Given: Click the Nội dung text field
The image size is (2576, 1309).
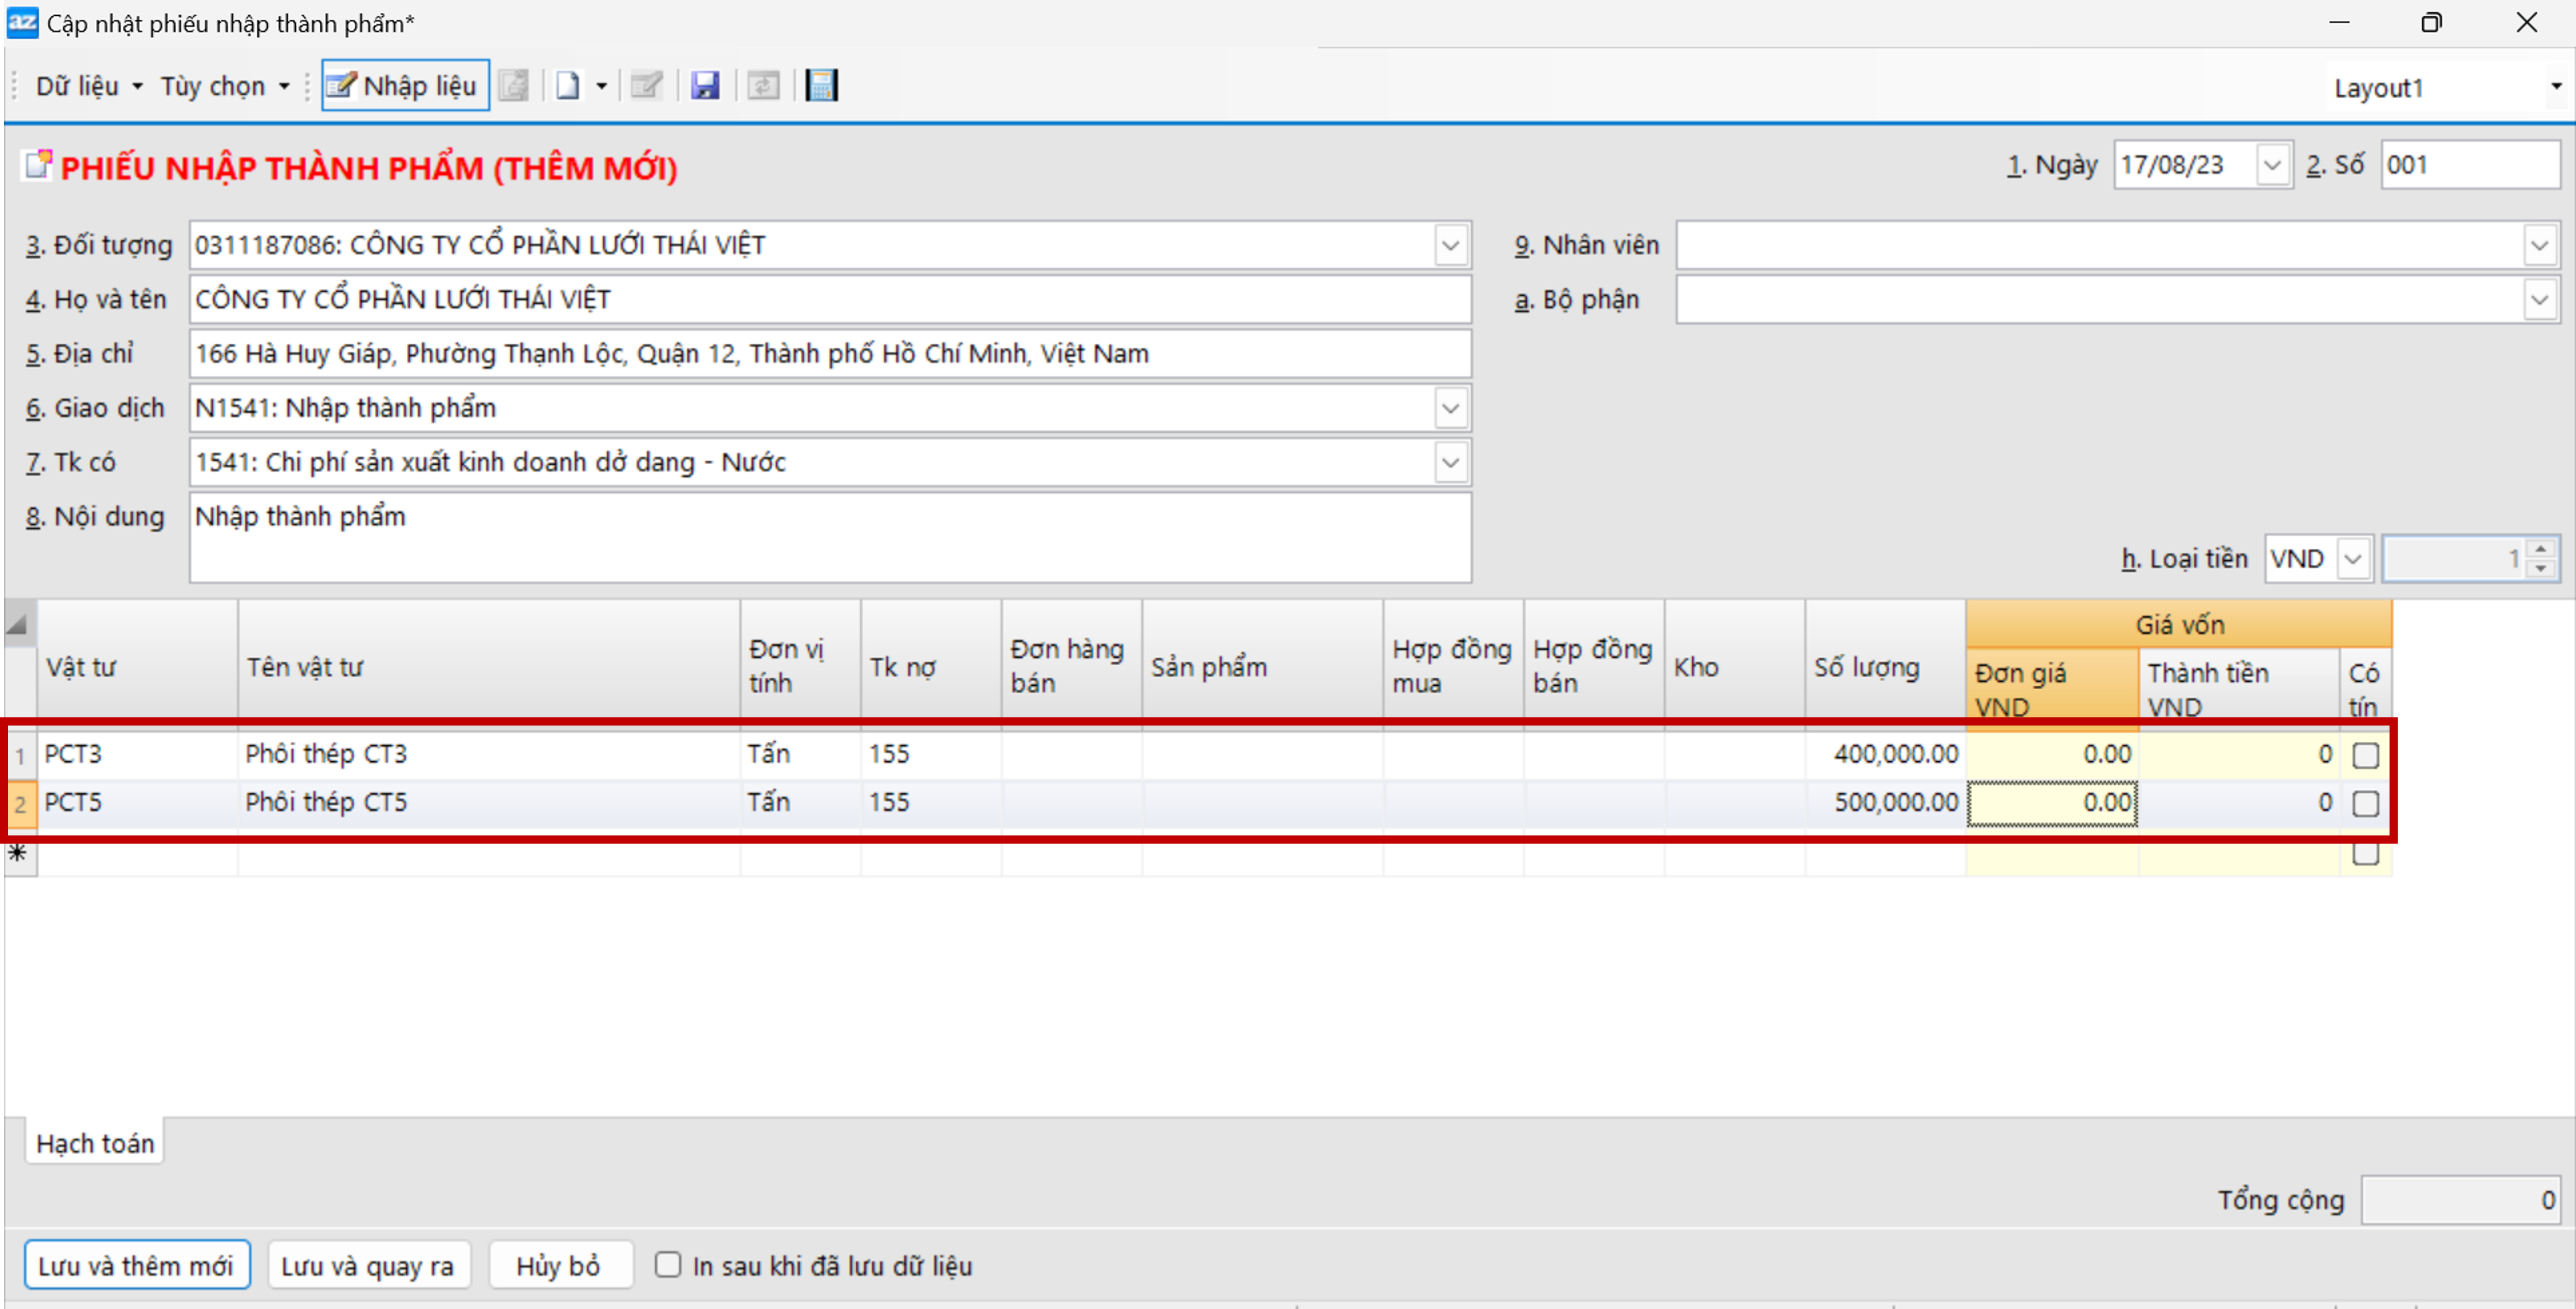Looking at the screenshot, I should (x=830, y=537).
